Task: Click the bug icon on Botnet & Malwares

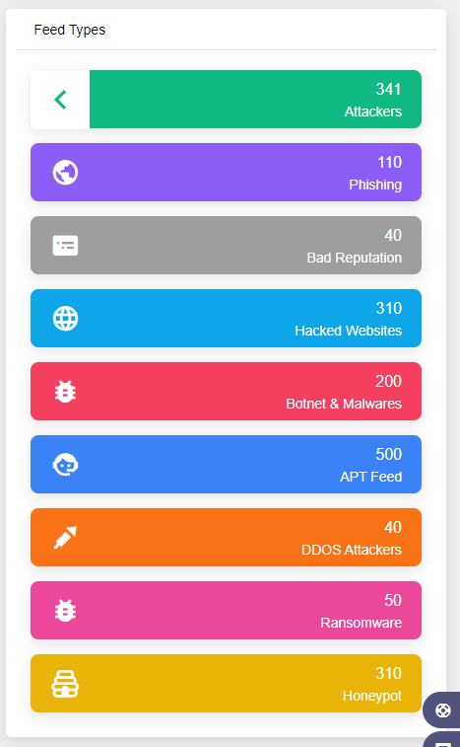Action: click(65, 392)
